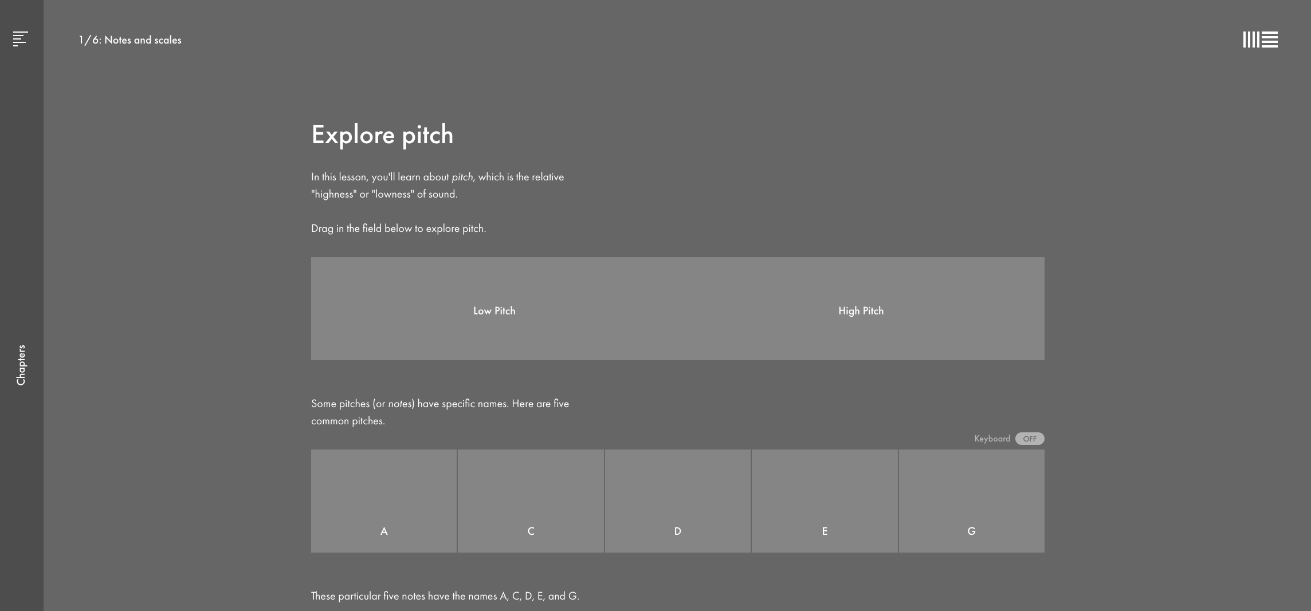The width and height of the screenshot is (1311, 611).
Task: Click the far left edge of pitch field
Action: click(x=315, y=309)
